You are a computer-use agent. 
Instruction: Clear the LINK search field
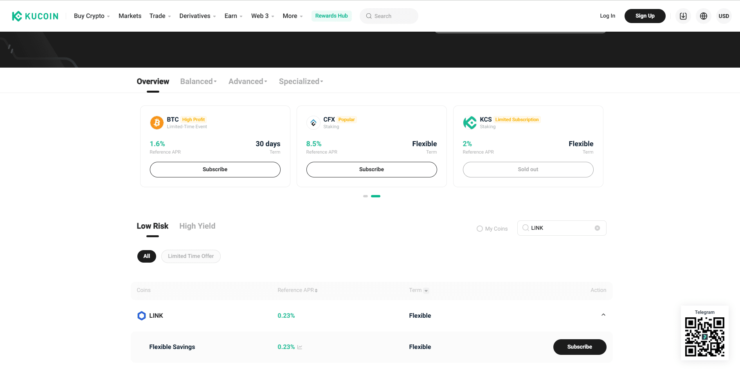click(x=597, y=228)
